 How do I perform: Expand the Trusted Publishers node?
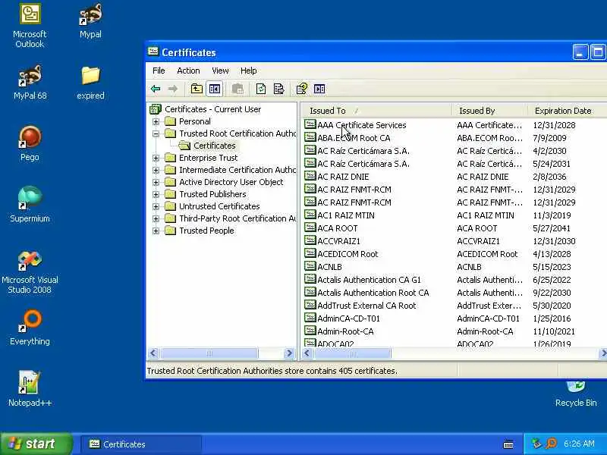coord(156,195)
